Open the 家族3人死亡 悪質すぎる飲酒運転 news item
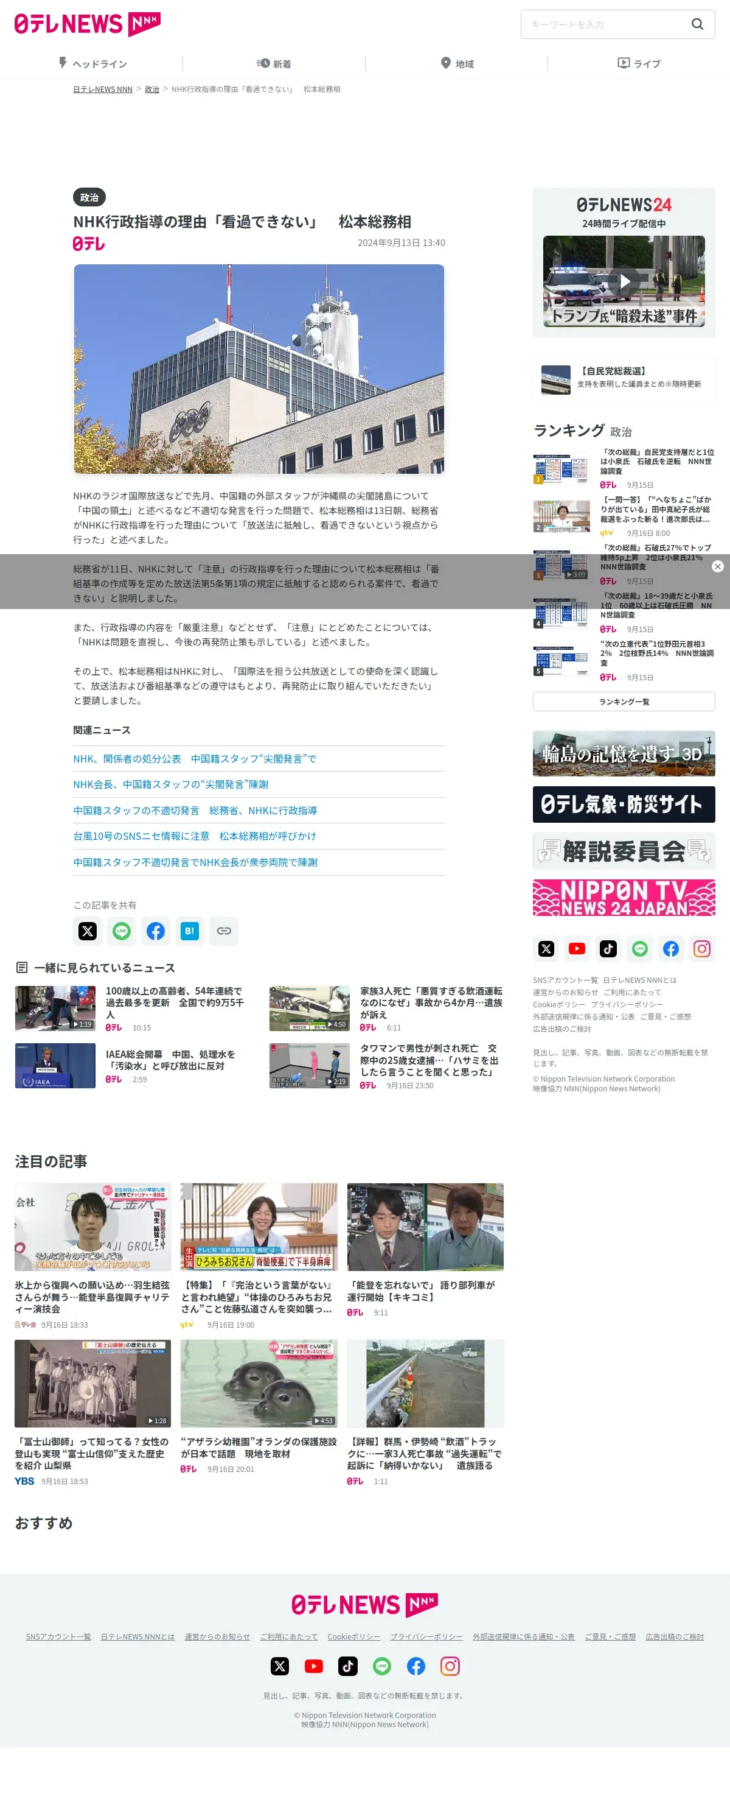Screen dimensions: 730x1799 tap(387, 1009)
